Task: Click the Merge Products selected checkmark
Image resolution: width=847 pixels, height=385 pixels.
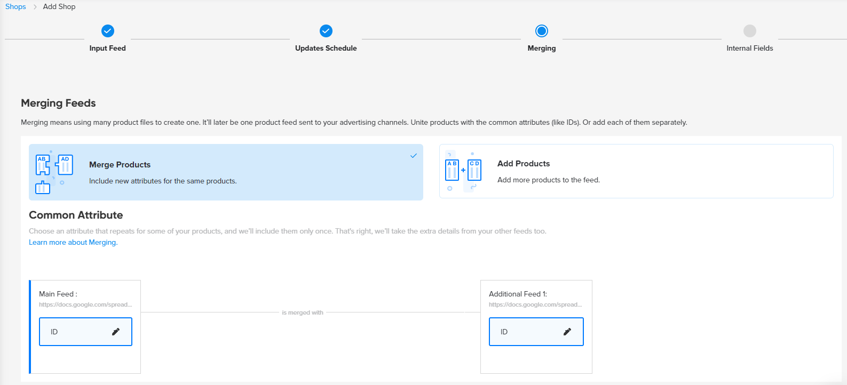Action: [x=413, y=156]
